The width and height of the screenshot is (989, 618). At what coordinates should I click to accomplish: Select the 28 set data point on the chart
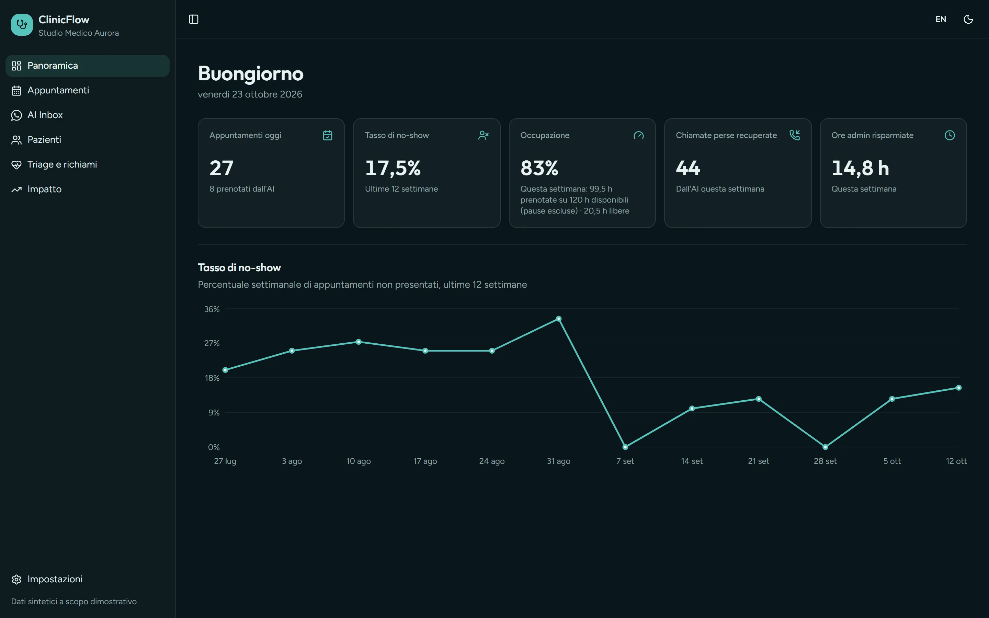click(x=825, y=447)
